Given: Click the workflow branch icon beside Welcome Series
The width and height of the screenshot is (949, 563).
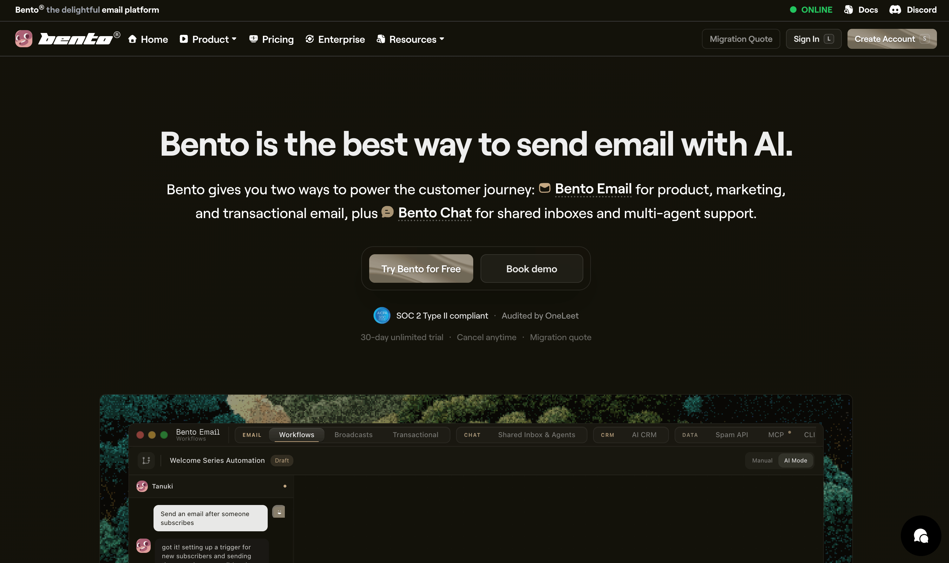Looking at the screenshot, I should click(146, 460).
